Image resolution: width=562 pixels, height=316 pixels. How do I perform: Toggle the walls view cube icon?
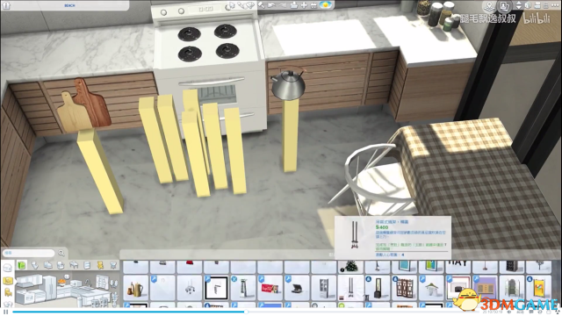[x=528, y=5]
